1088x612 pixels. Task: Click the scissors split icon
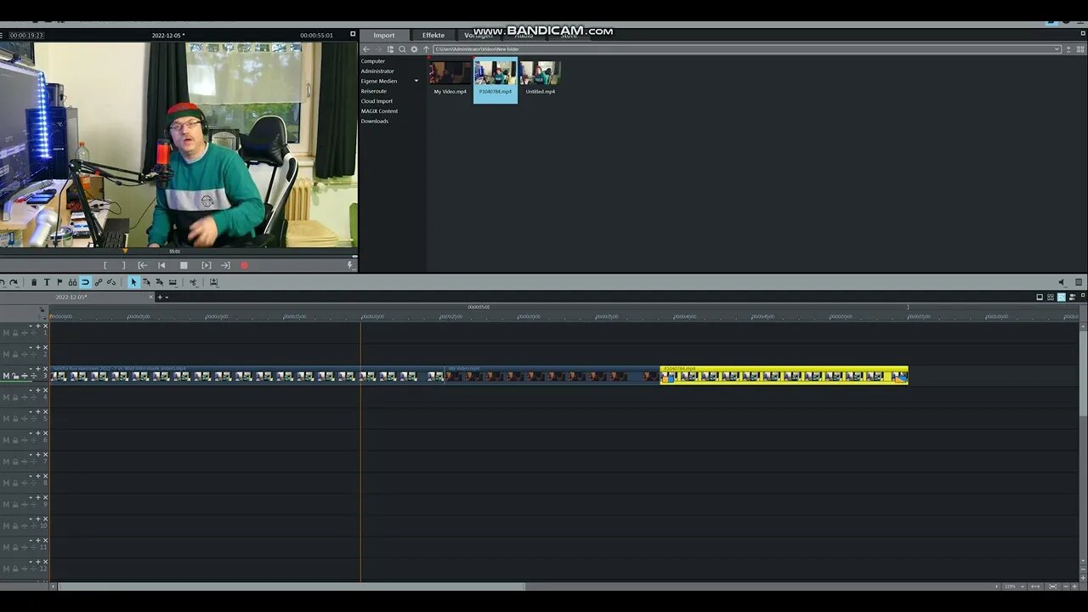click(193, 282)
